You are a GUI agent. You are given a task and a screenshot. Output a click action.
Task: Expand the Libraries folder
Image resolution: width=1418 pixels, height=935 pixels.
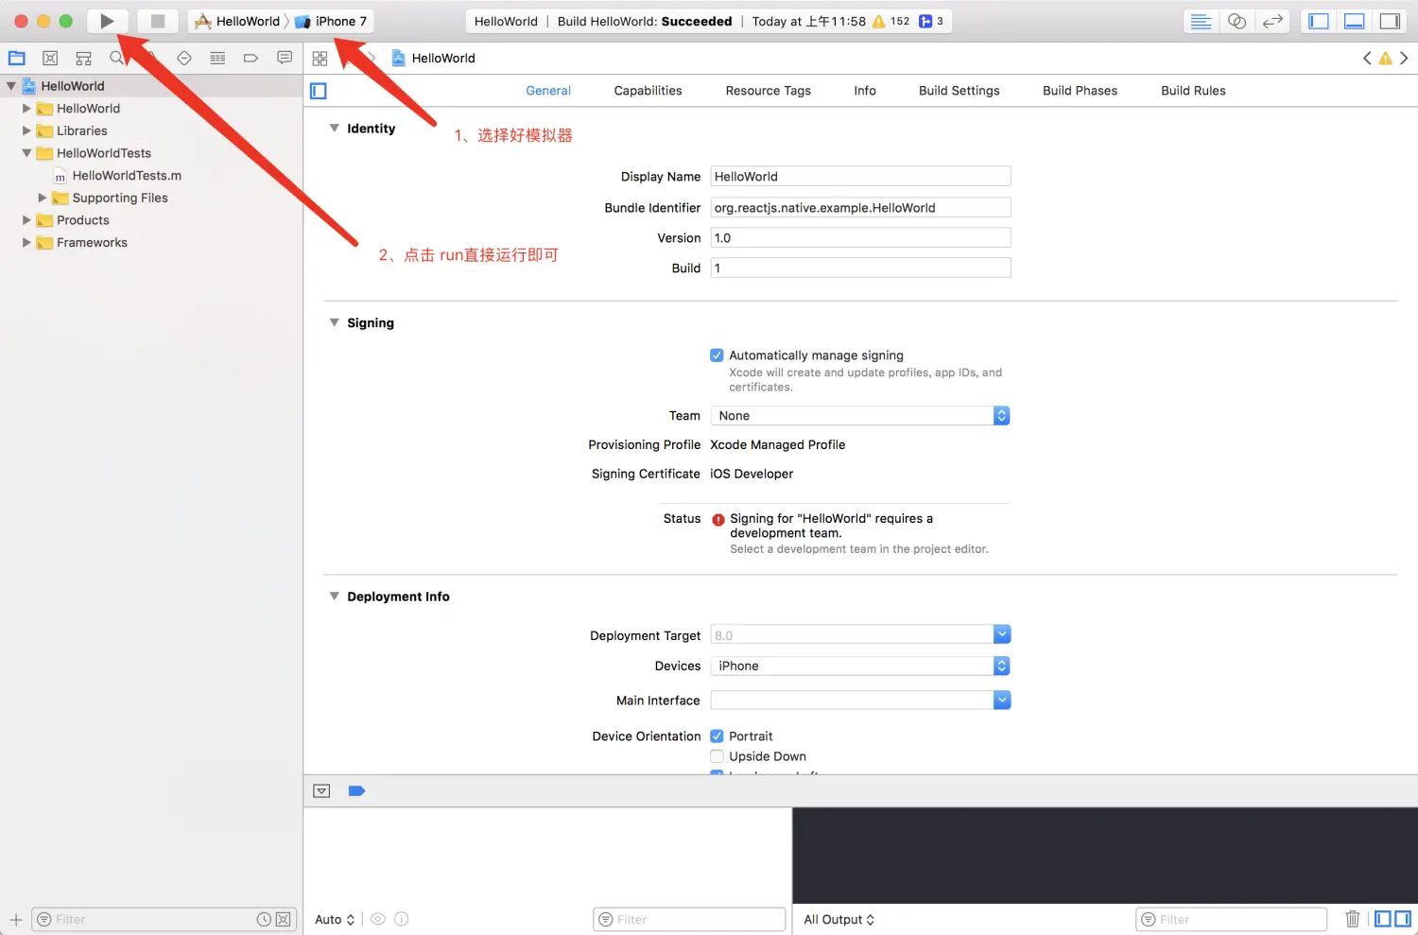pos(26,130)
